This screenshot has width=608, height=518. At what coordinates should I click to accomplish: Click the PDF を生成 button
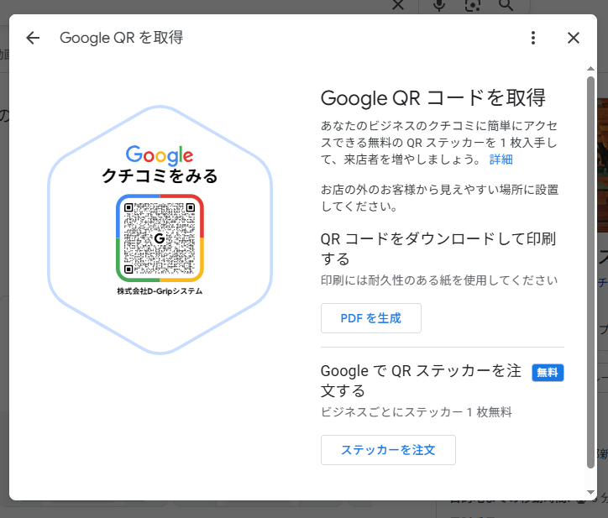point(371,318)
